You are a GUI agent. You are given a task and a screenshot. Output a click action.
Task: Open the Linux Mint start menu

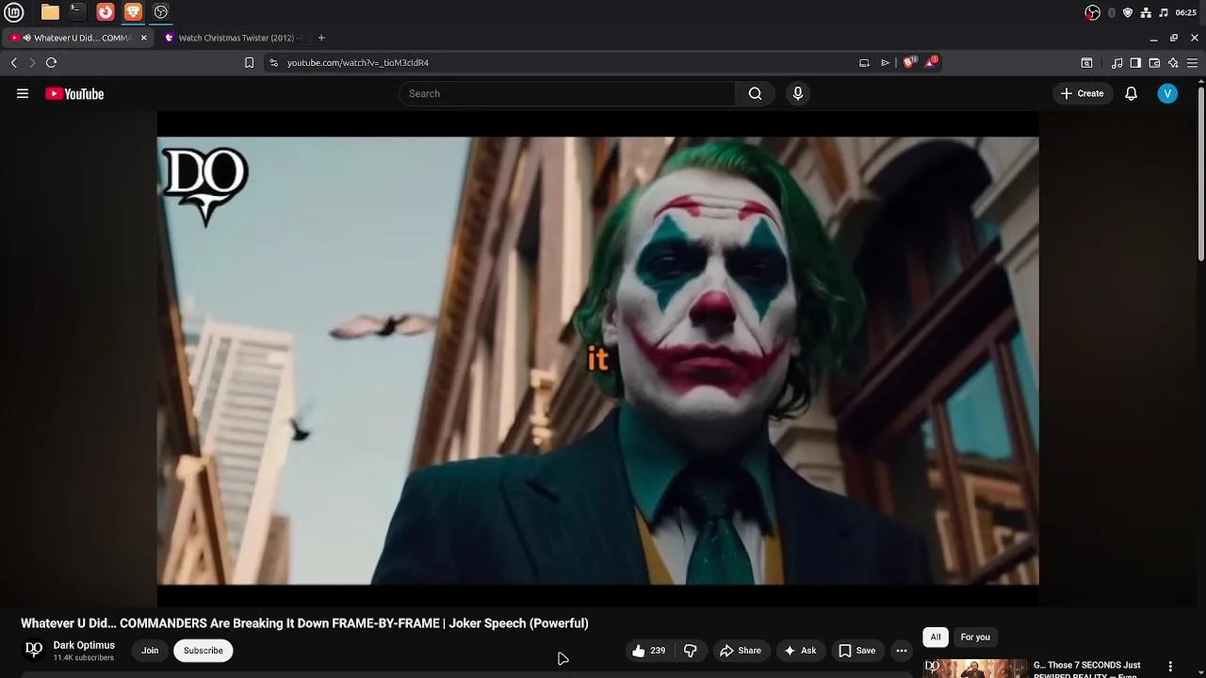click(x=14, y=12)
